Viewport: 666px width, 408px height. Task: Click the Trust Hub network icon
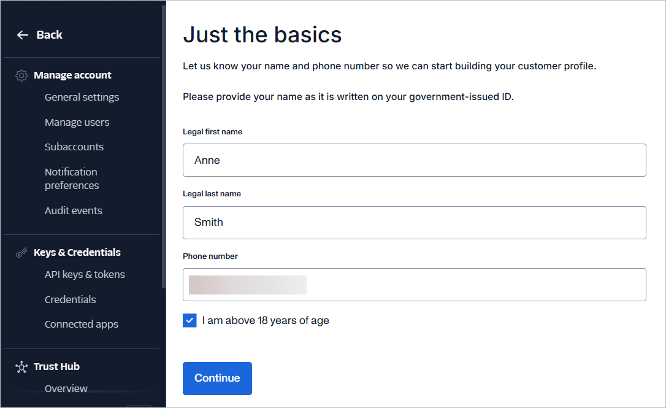tap(21, 367)
